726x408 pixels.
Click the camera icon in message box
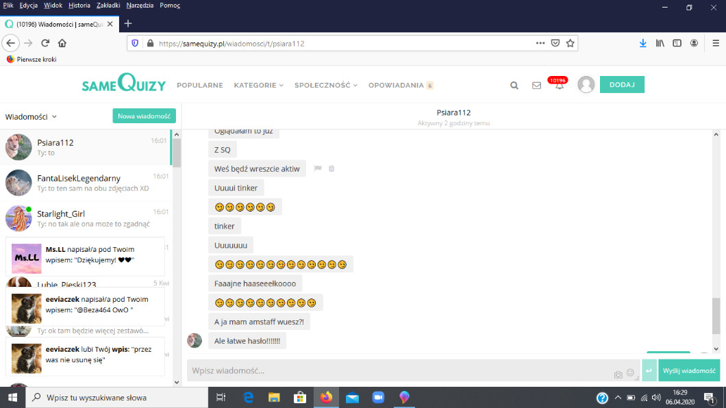coord(618,374)
